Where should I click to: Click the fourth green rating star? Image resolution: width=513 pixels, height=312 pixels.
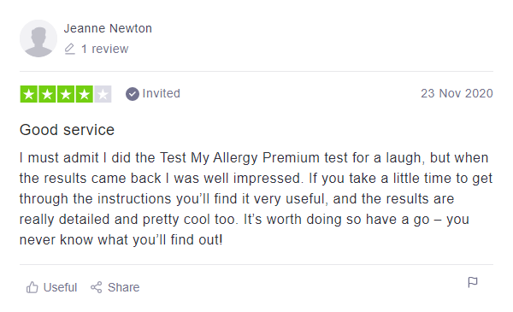coord(85,94)
